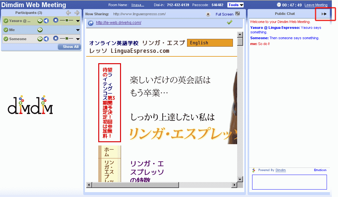This screenshot has width=338, height=197.
Task: Click the Passcode value 546482
Action: 218,5
